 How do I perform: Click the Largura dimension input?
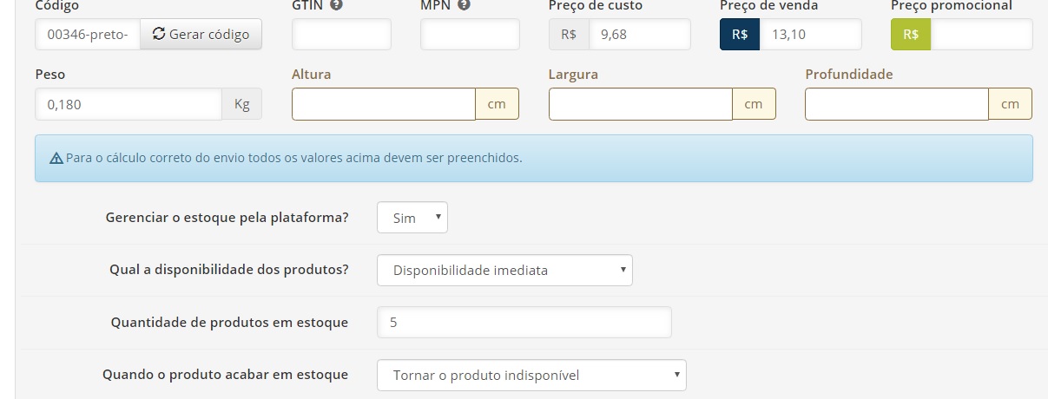(x=641, y=104)
